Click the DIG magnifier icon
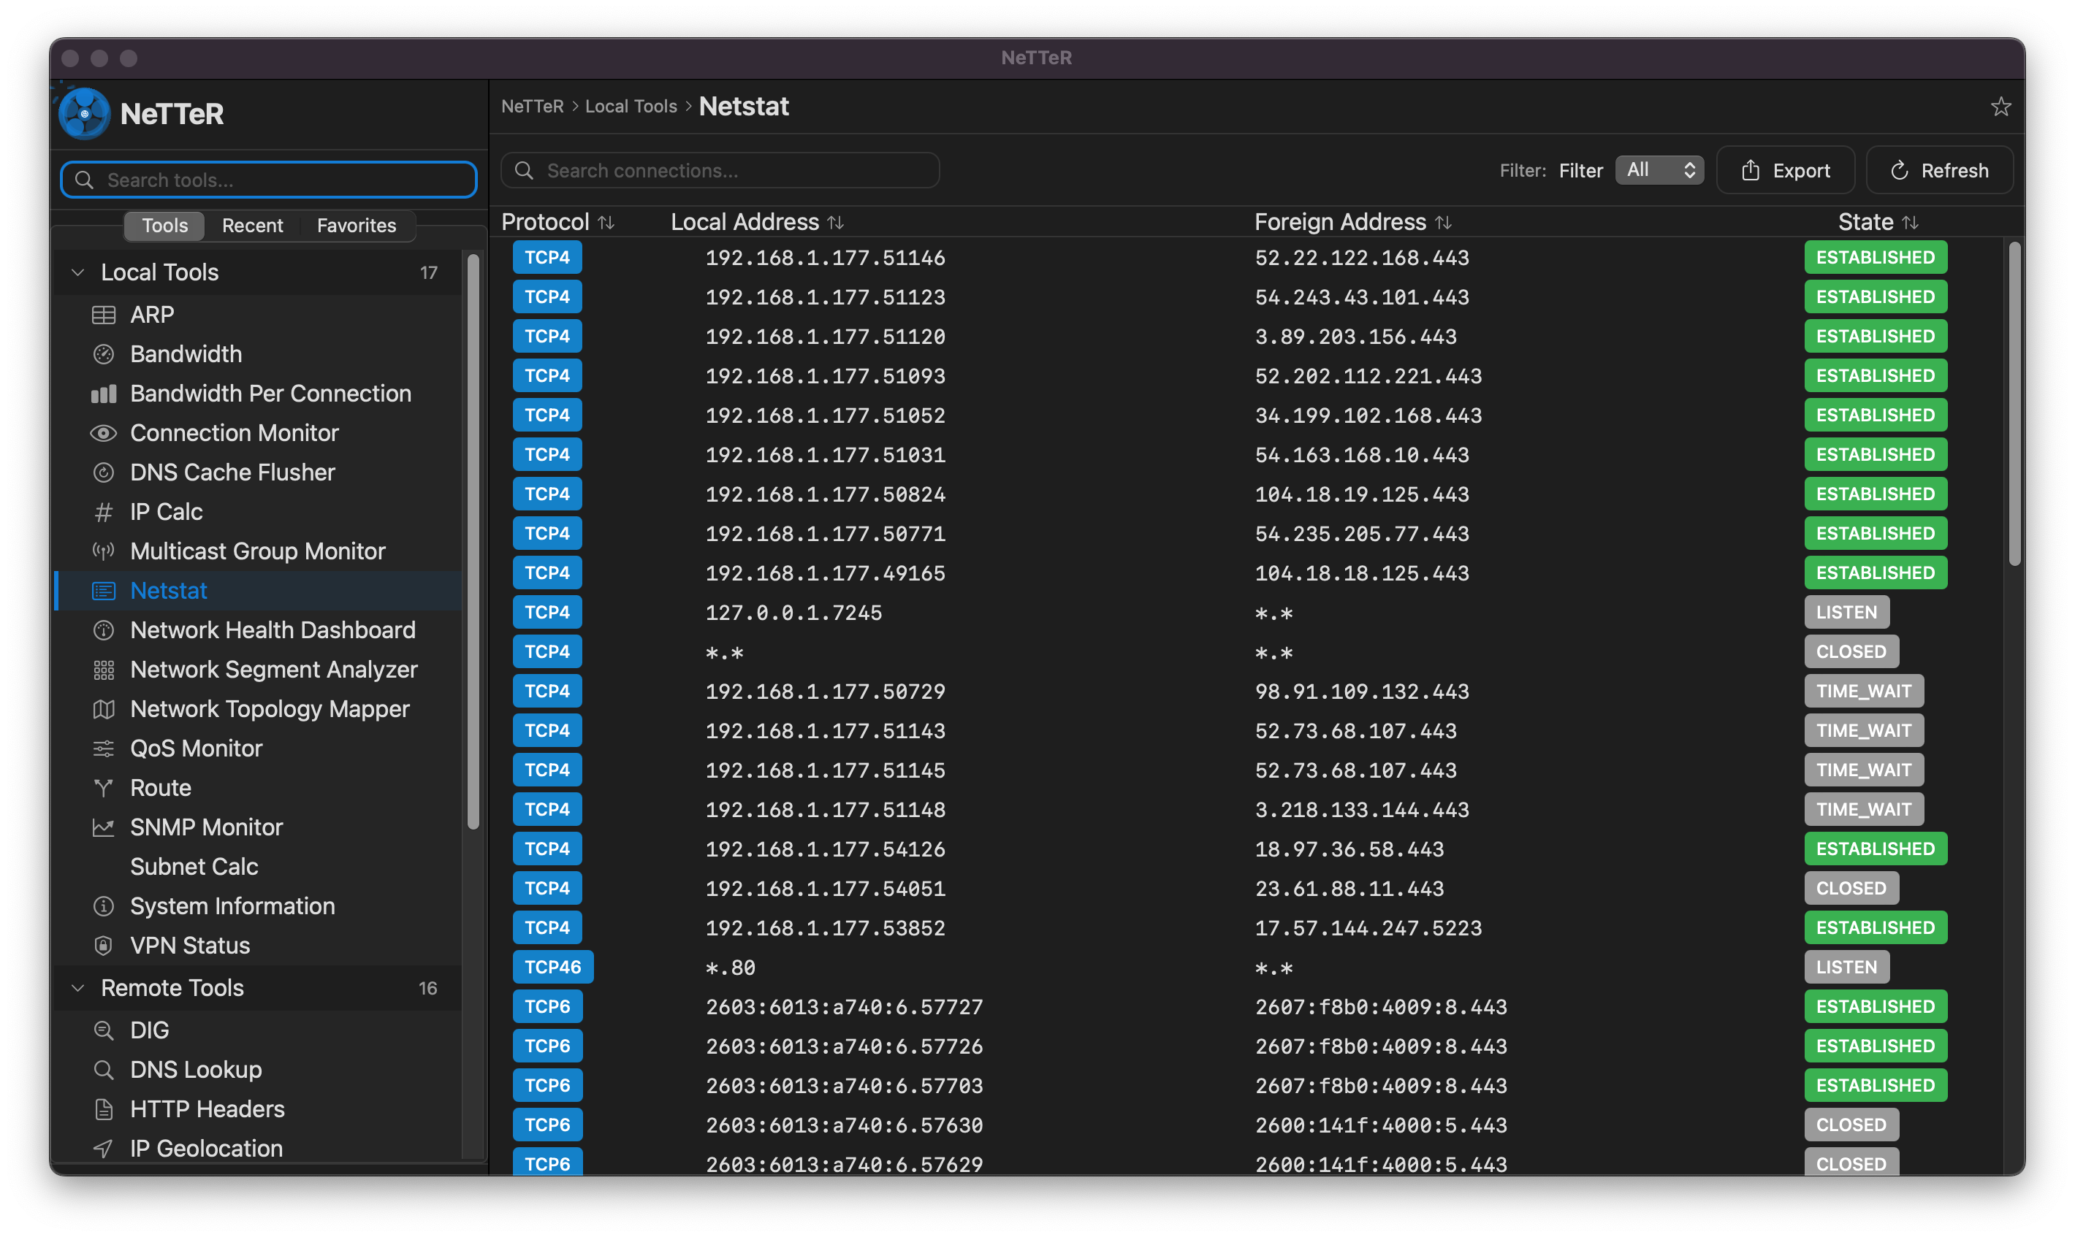The image size is (2075, 1237). coord(104,1030)
